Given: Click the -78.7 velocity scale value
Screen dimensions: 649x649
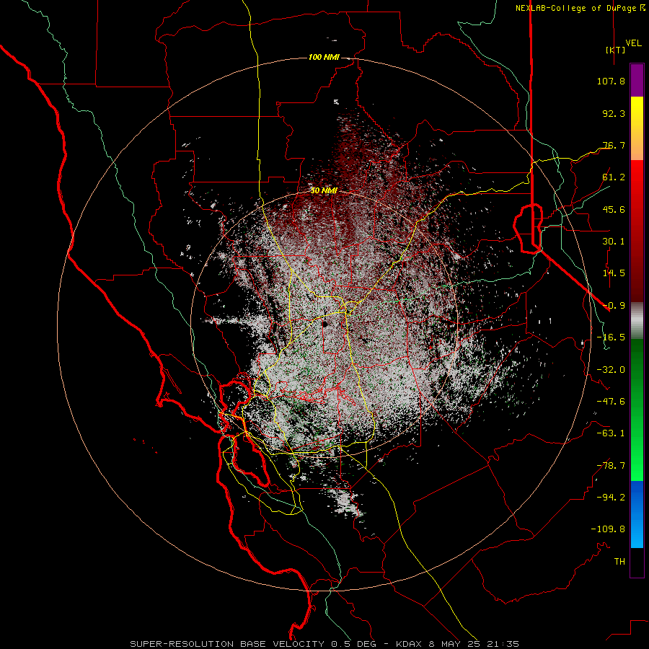Looking at the screenshot, I should click(x=611, y=466).
